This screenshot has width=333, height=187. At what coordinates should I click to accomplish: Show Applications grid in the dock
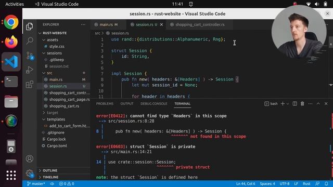coord(11,176)
